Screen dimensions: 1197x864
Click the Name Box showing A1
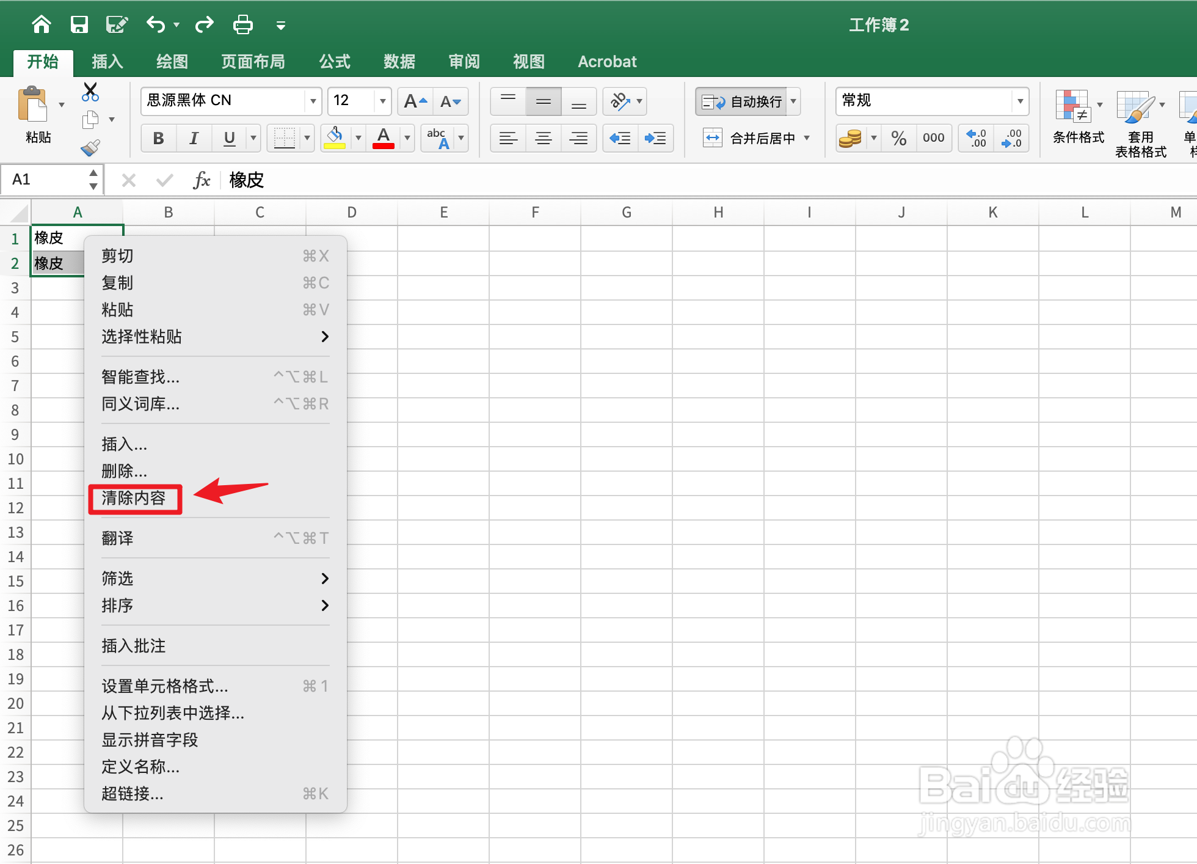tap(43, 179)
